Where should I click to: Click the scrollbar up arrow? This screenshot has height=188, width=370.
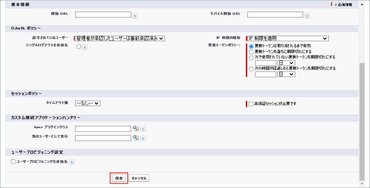pos(362,4)
